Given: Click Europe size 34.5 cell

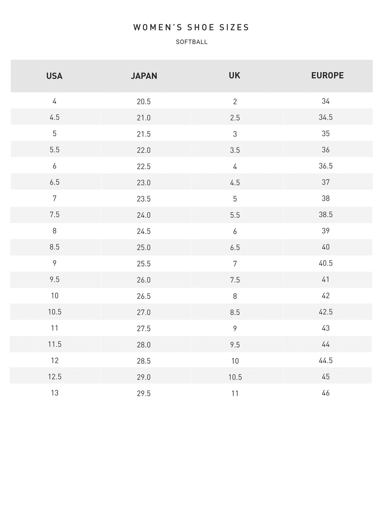Looking at the screenshot, I should coord(326,117).
